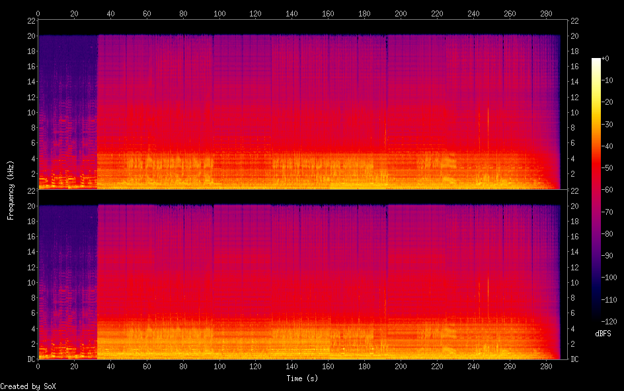Click the "-30" color scale label
The height and width of the screenshot is (391, 624).
607,124
